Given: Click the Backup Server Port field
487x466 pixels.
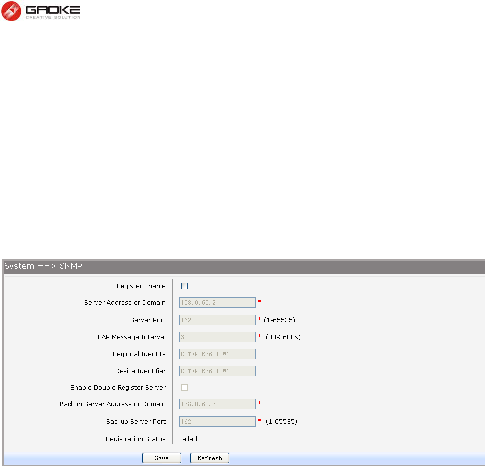Looking at the screenshot, I should pos(217,421).
